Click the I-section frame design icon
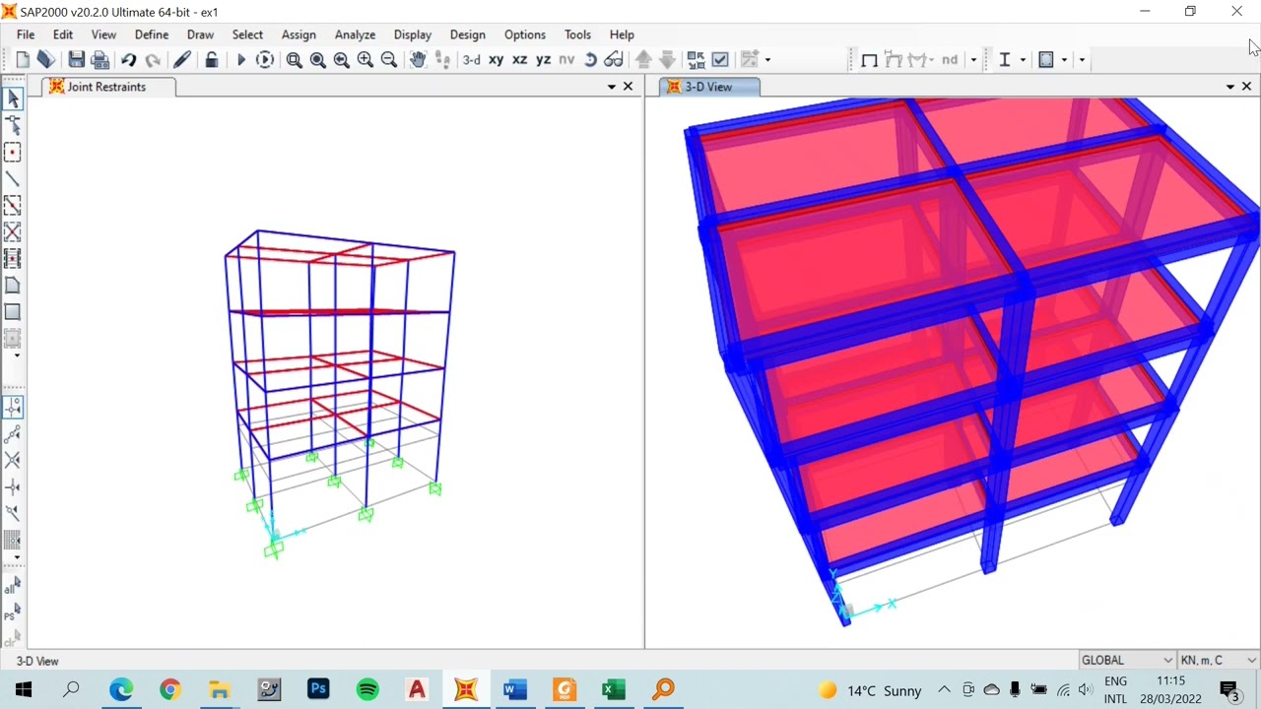Viewport: 1261px width, 709px height. (x=1005, y=60)
